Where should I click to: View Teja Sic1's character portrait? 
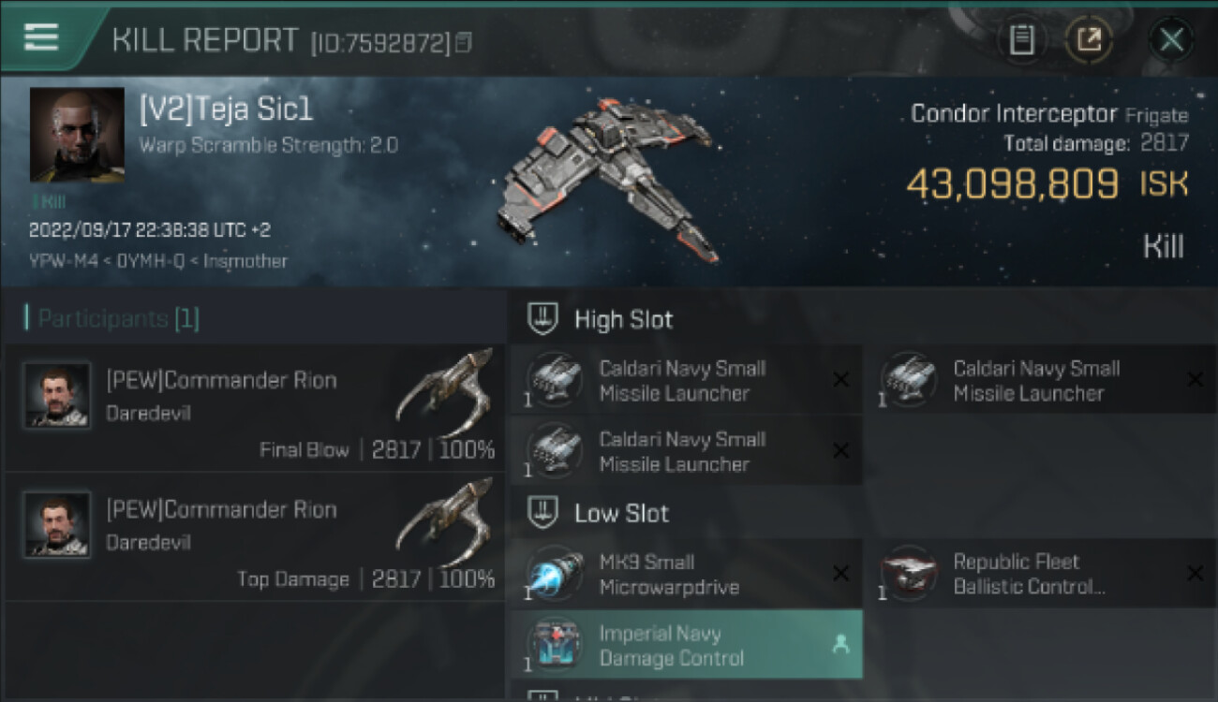pos(77,135)
